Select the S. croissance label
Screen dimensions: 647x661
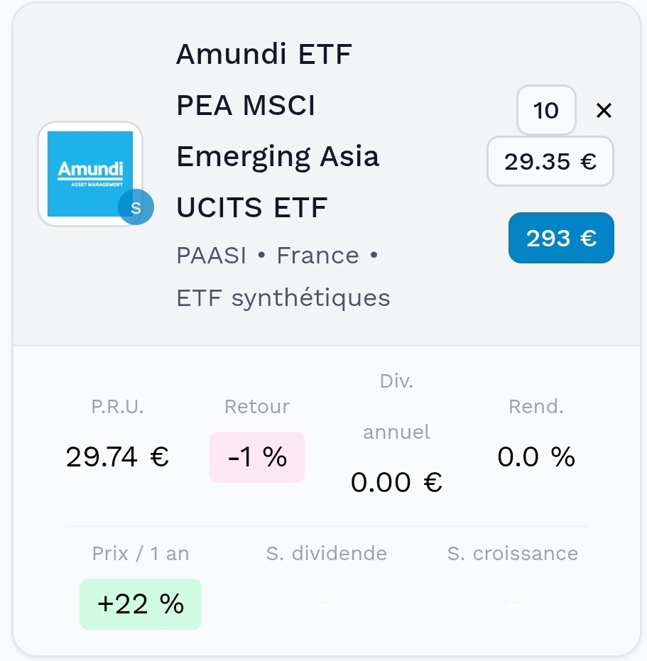512,554
